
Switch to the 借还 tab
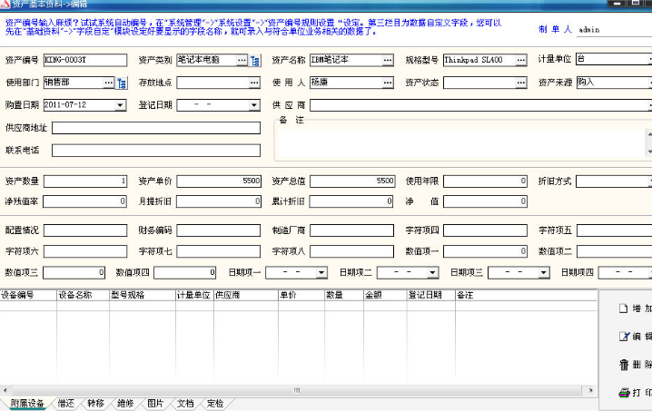pos(65,403)
